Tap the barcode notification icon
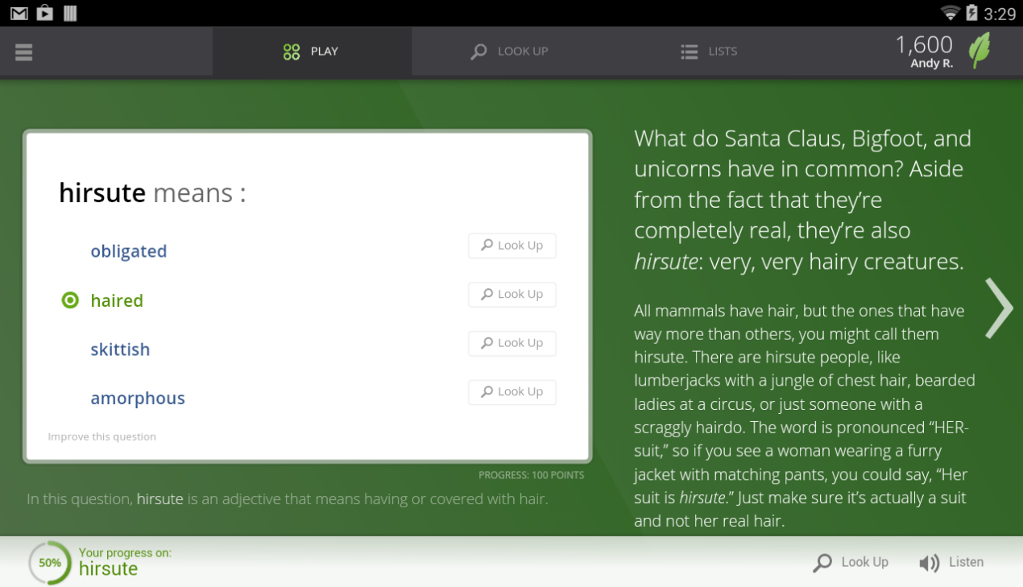Viewport: 1023px width, 587px height. tap(70, 13)
